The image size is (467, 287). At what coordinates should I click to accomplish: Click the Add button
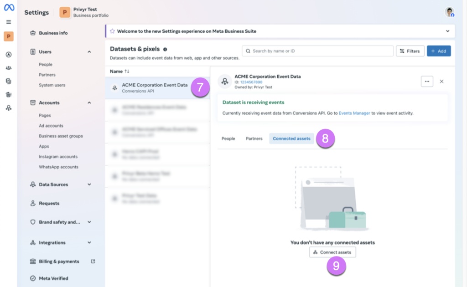coord(439,51)
